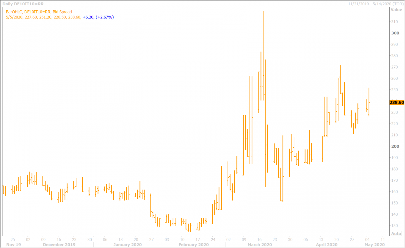This screenshot has width=405, height=248.
Task: Click the date tick 06 in April 2020
Action: 306,239
